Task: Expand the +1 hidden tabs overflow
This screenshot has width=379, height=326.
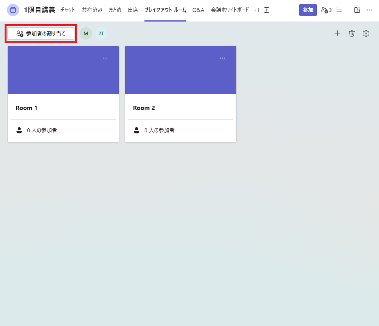Action: point(256,10)
